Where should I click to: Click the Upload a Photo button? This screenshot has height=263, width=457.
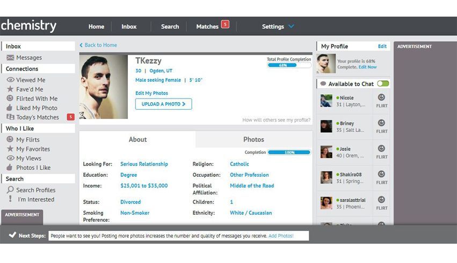[x=163, y=104]
